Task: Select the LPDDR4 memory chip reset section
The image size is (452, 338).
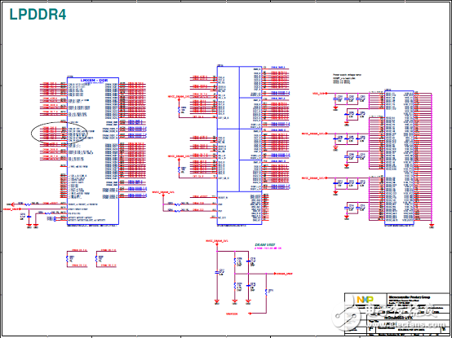Action: (239, 208)
